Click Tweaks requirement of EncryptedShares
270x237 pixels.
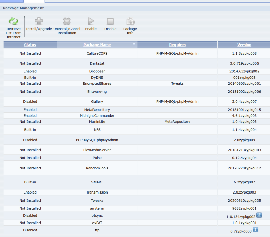tap(178, 83)
